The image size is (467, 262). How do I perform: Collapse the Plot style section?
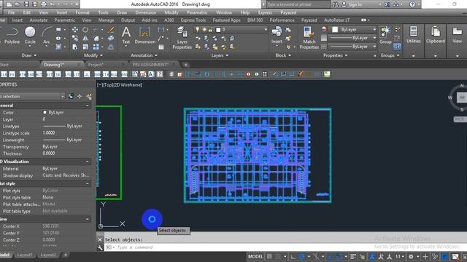coord(88,183)
